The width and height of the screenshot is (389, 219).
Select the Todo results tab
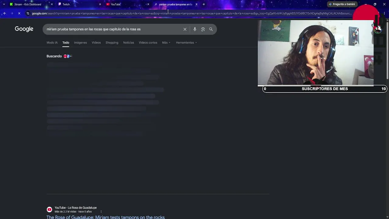click(x=66, y=43)
